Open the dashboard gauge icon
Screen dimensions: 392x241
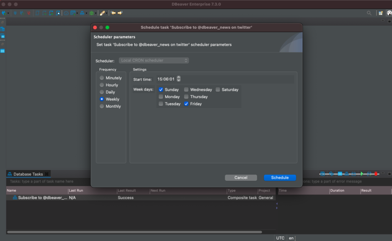(x=66, y=13)
